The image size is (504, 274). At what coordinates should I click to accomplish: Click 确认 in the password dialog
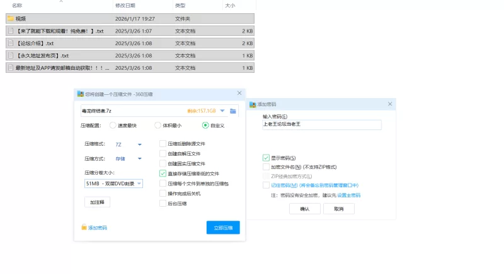[x=305, y=209]
